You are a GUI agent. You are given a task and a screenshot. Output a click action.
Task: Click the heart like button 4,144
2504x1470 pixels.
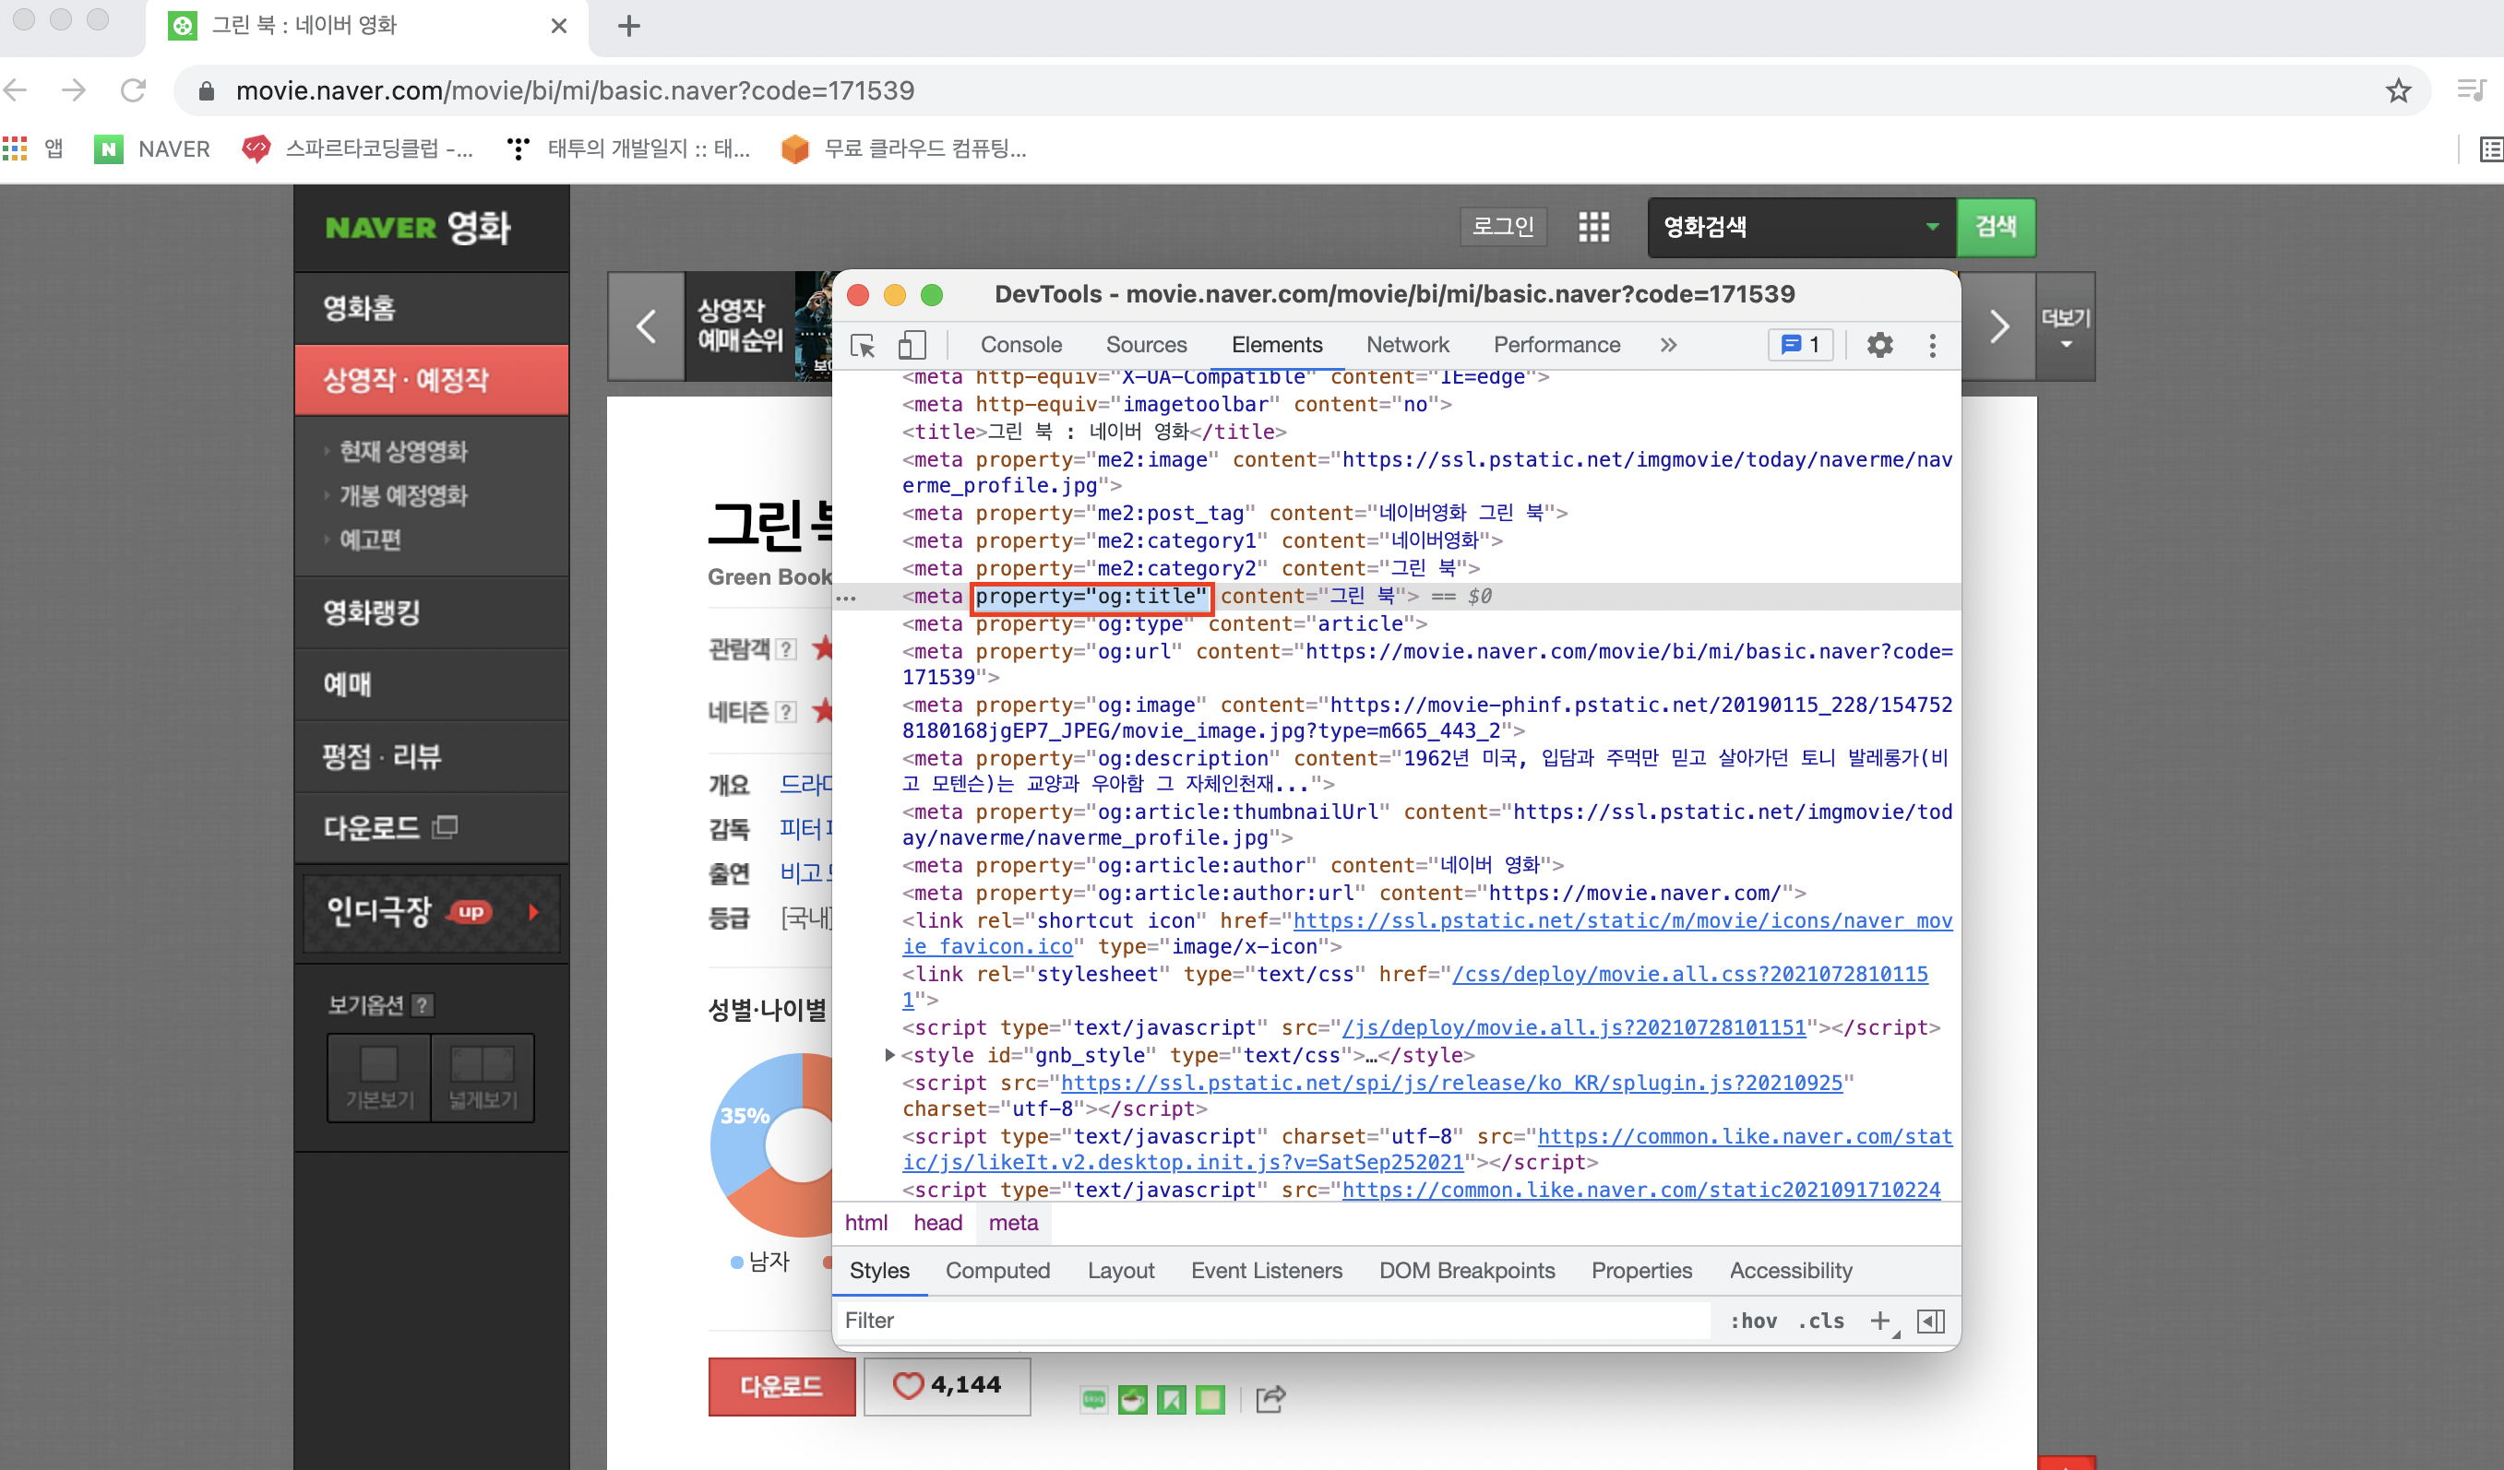(x=946, y=1385)
